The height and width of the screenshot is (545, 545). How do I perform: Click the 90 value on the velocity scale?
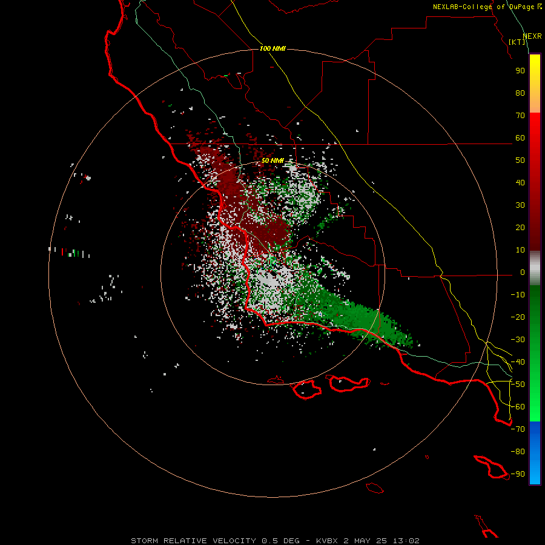(x=520, y=71)
